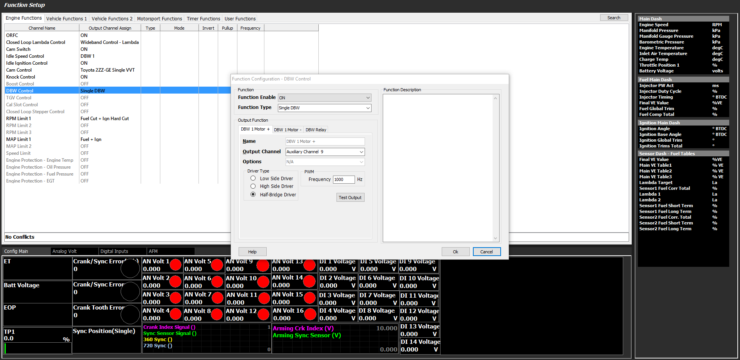
Task: Click the Cancel button in the dialog
Action: (x=486, y=252)
